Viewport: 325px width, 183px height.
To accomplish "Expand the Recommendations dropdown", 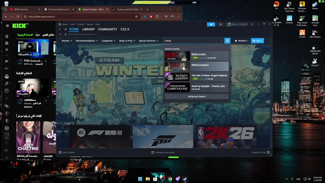I will (x=87, y=41).
